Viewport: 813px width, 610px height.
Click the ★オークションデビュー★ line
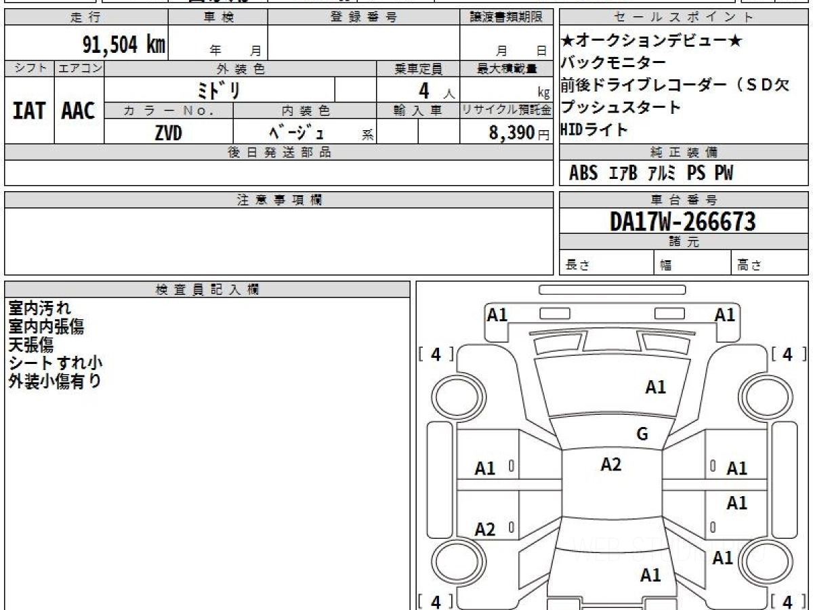point(652,41)
